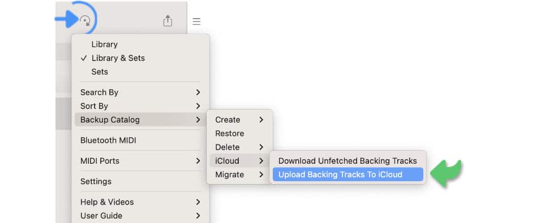The image size is (545, 223).
Task: Select Download Unfetched Backing Tracks
Action: [x=347, y=161]
